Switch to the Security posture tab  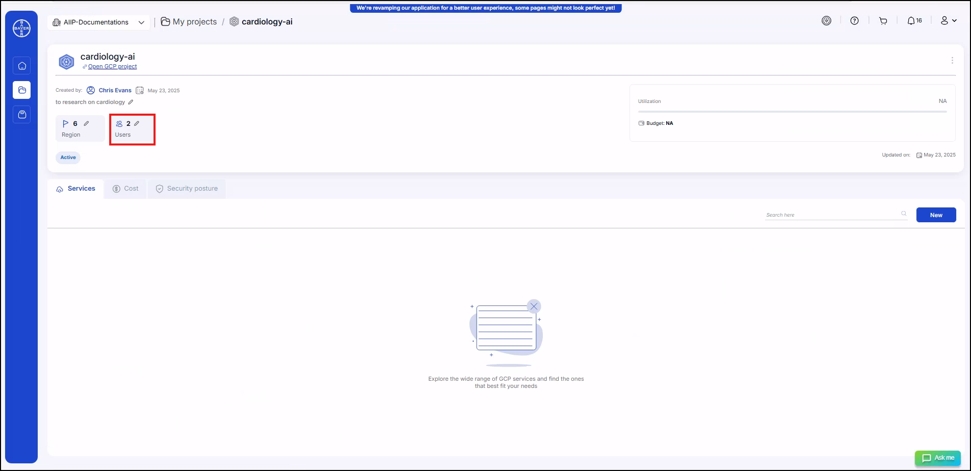[187, 189]
